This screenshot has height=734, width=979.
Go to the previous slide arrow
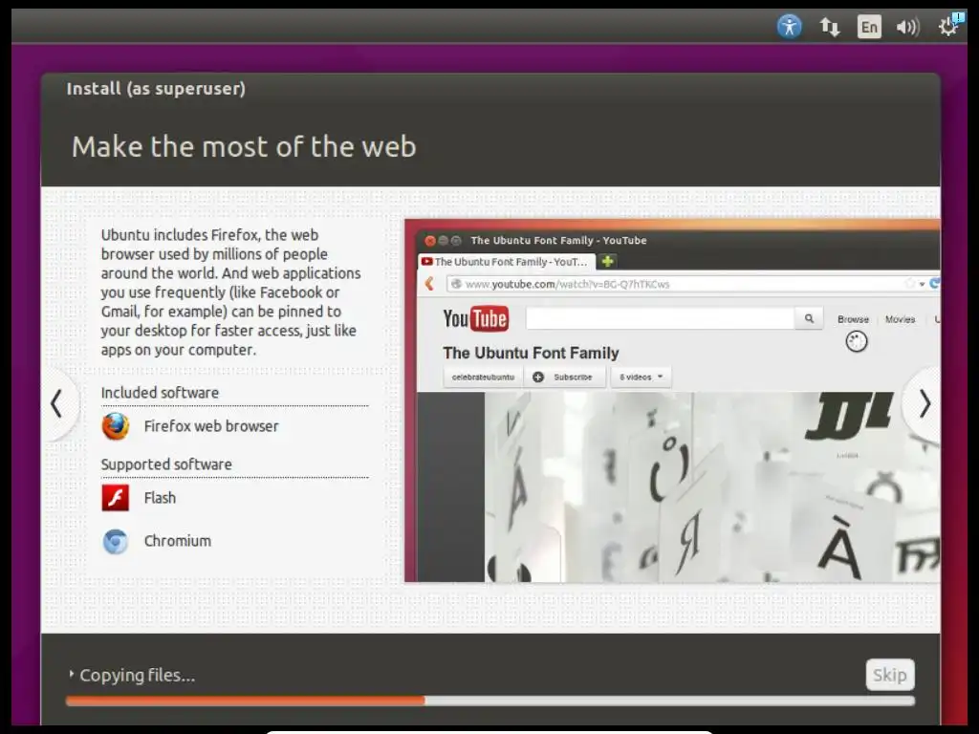coord(56,403)
